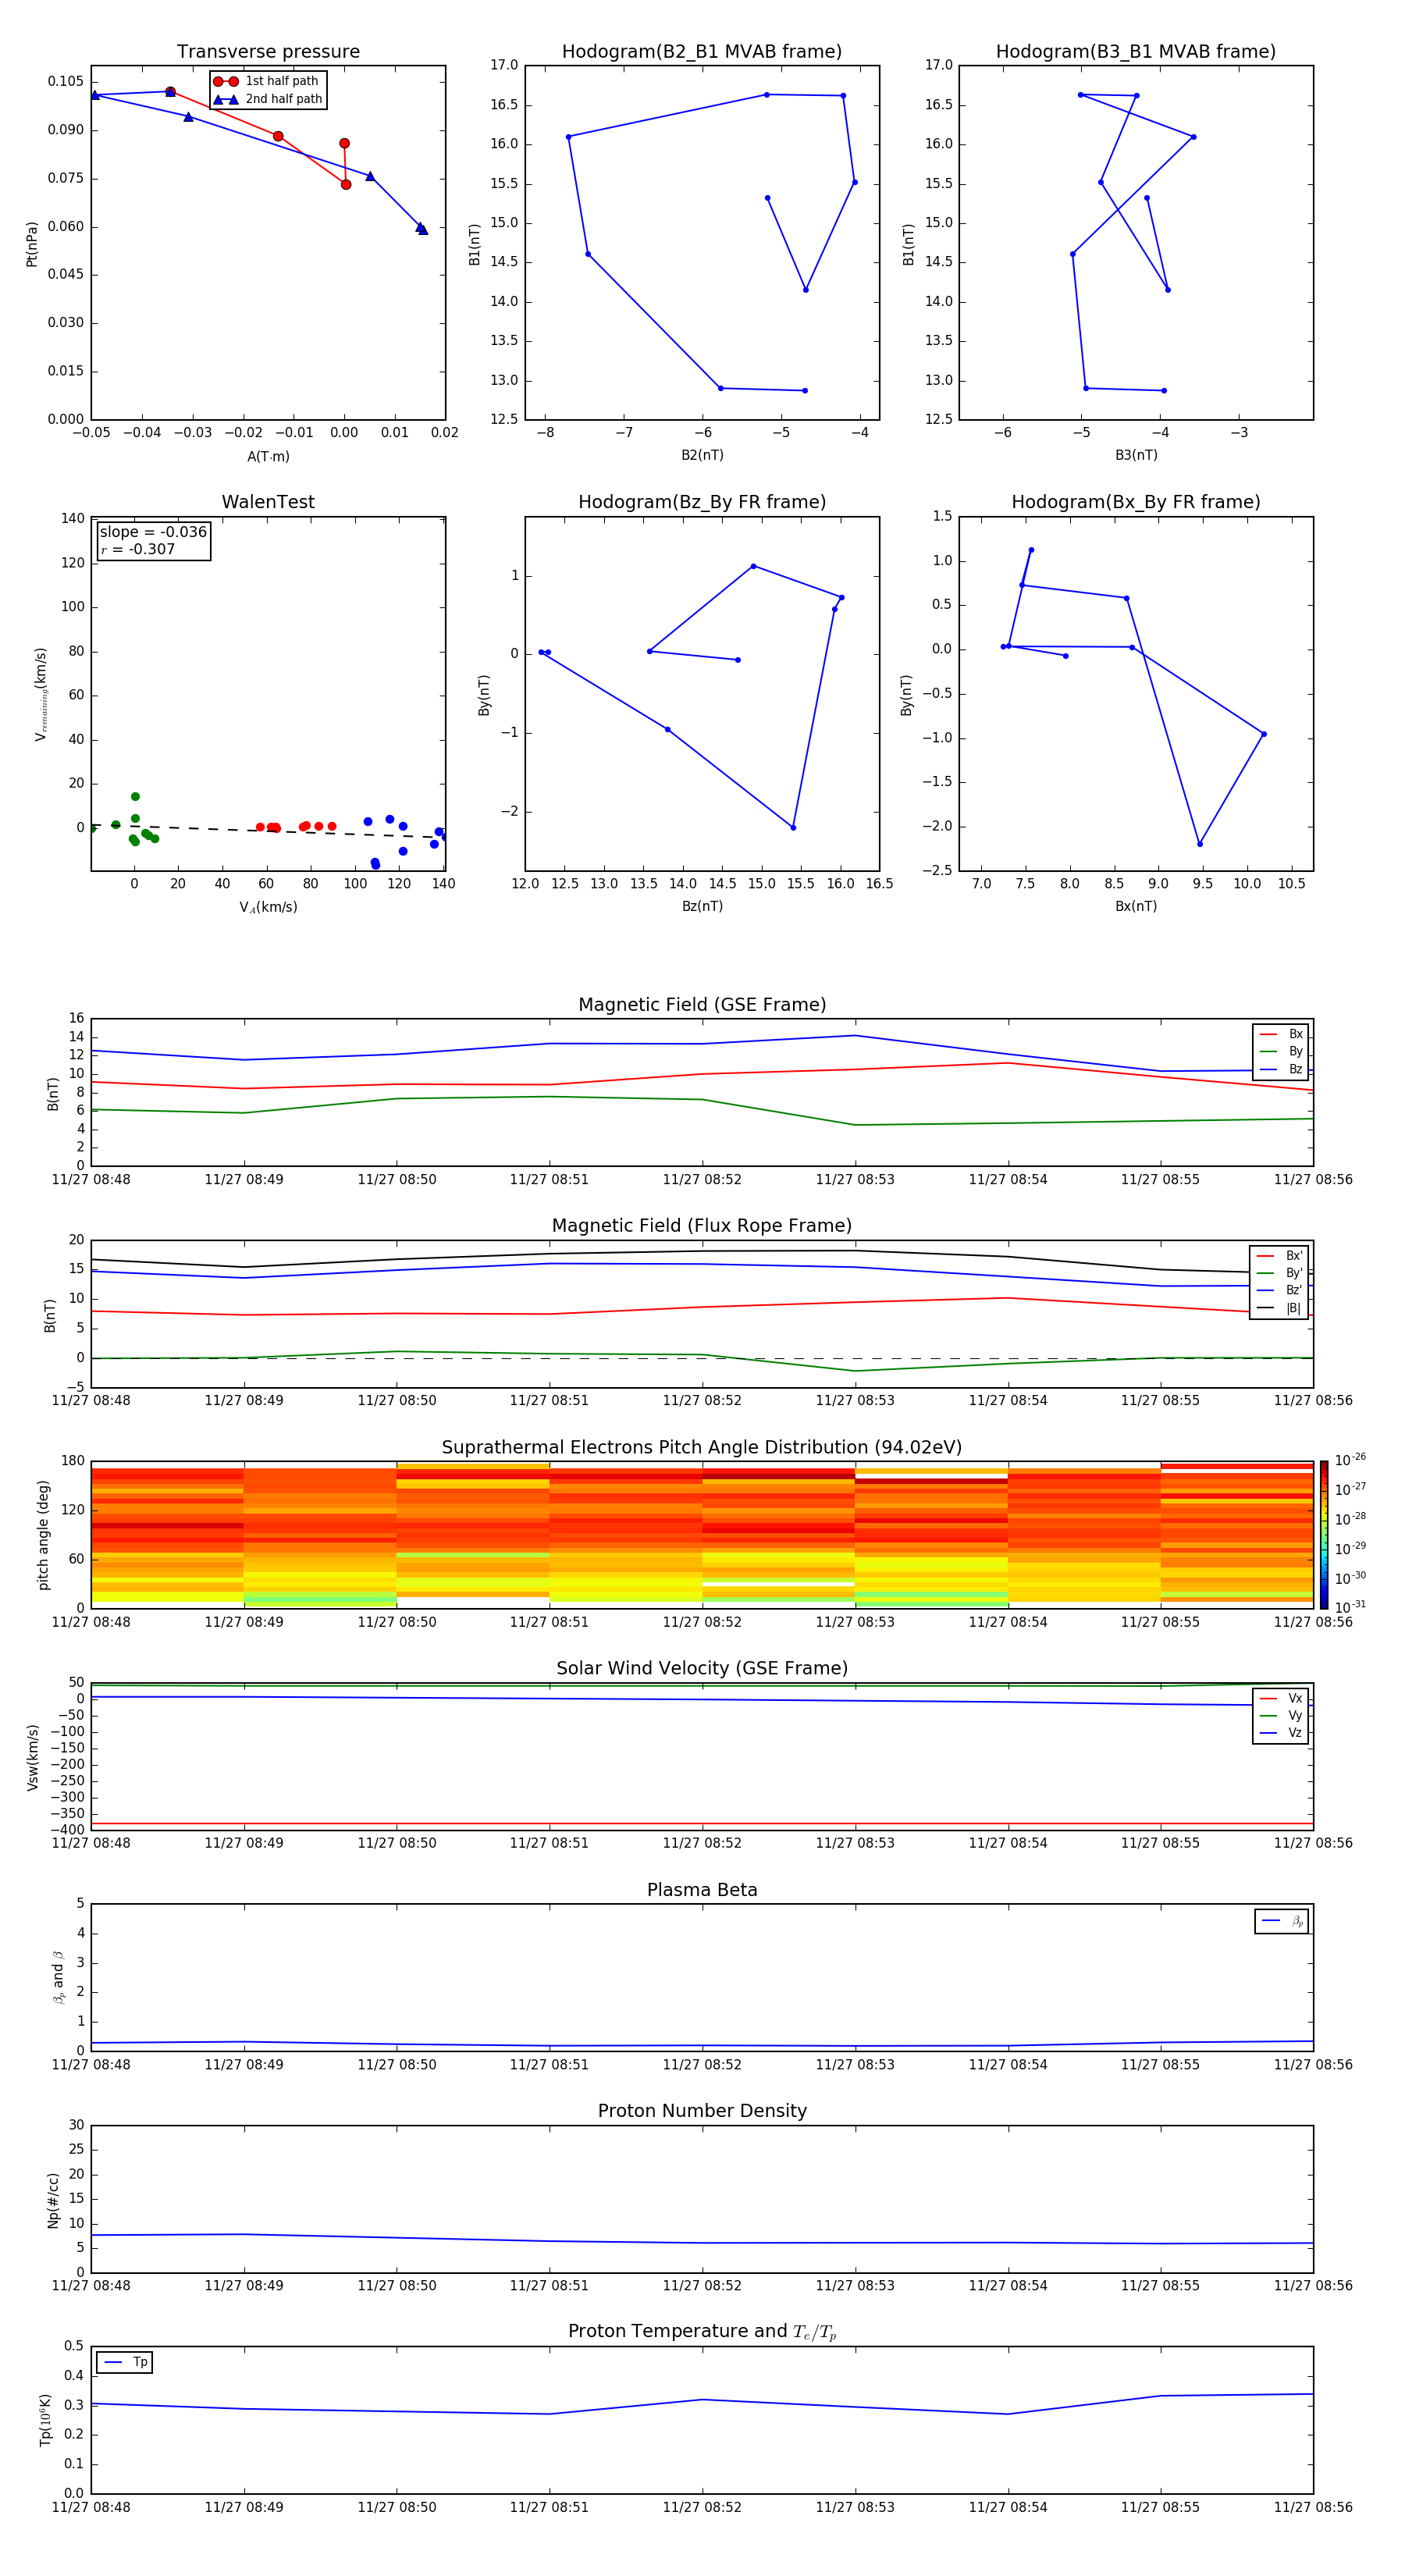Click the 'B2(nT)' axis label
The height and width of the screenshot is (2576, 1405).
(x=702, y=455)
